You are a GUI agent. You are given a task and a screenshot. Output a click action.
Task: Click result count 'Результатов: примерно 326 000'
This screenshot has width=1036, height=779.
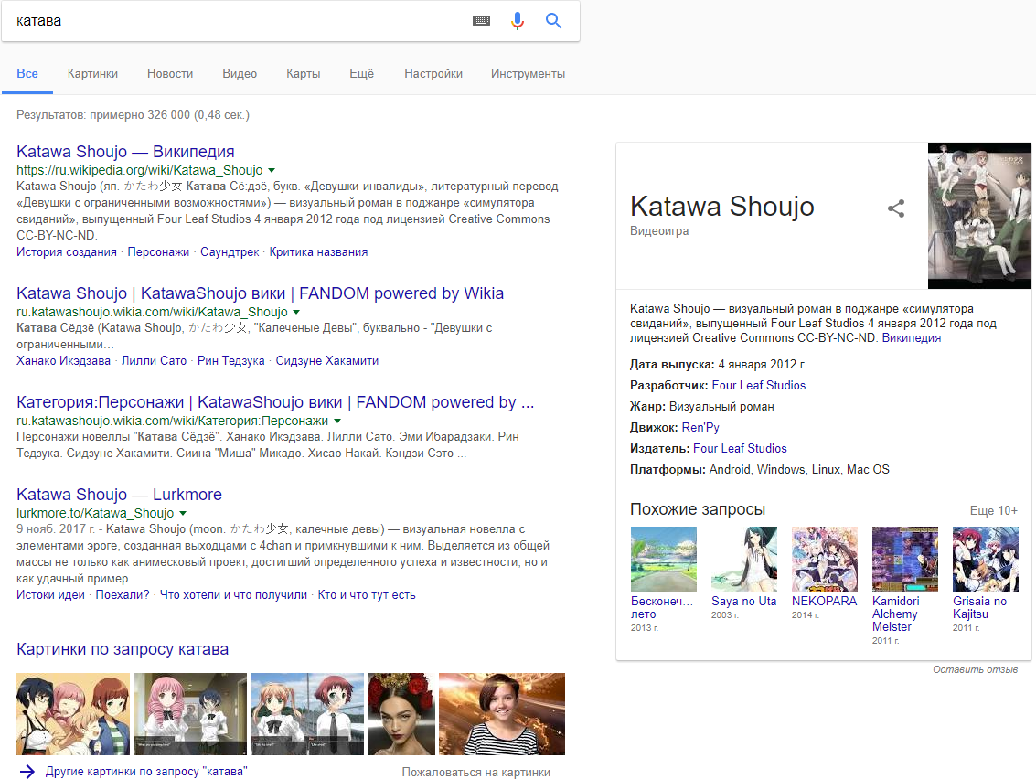tap(133, 114)
